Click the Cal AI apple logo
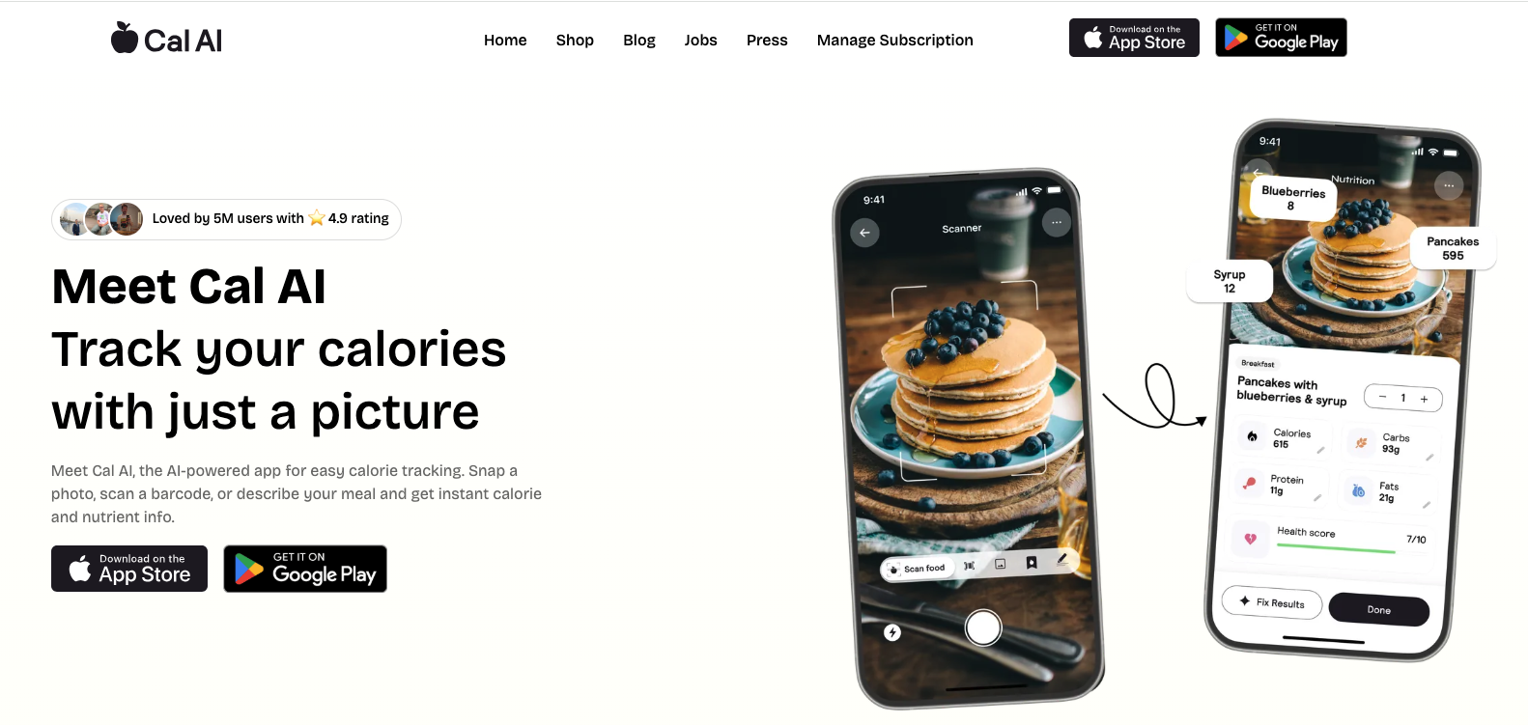Screen dimensions: 1528x725 pos(125,38)
